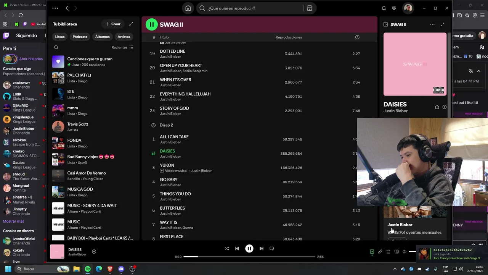The image size is (488, 275).
Task: Open the Browse icon in search bar
Action: [310, 8]
